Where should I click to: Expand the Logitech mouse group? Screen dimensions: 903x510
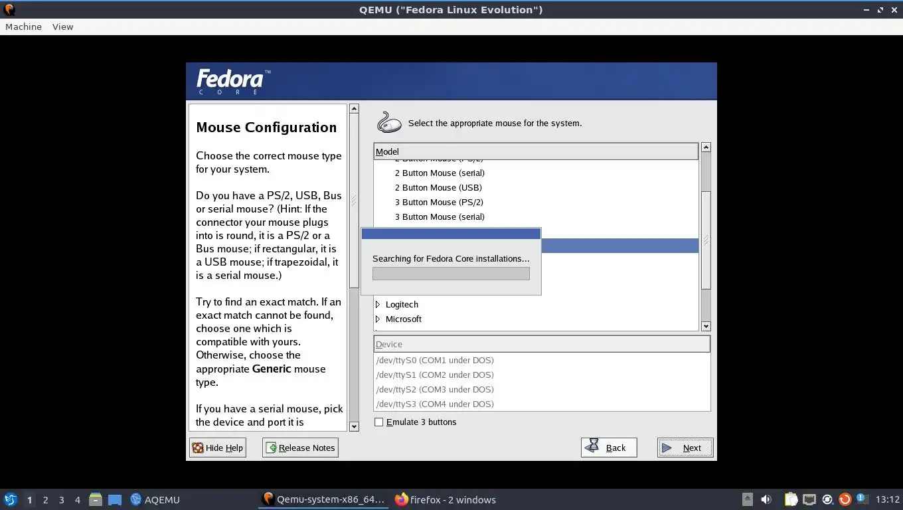(378, 304)
